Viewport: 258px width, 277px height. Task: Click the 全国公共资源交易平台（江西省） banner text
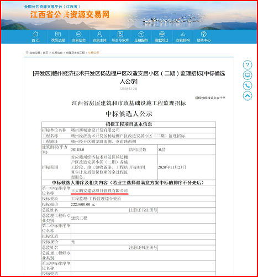(x=52, y=7)
